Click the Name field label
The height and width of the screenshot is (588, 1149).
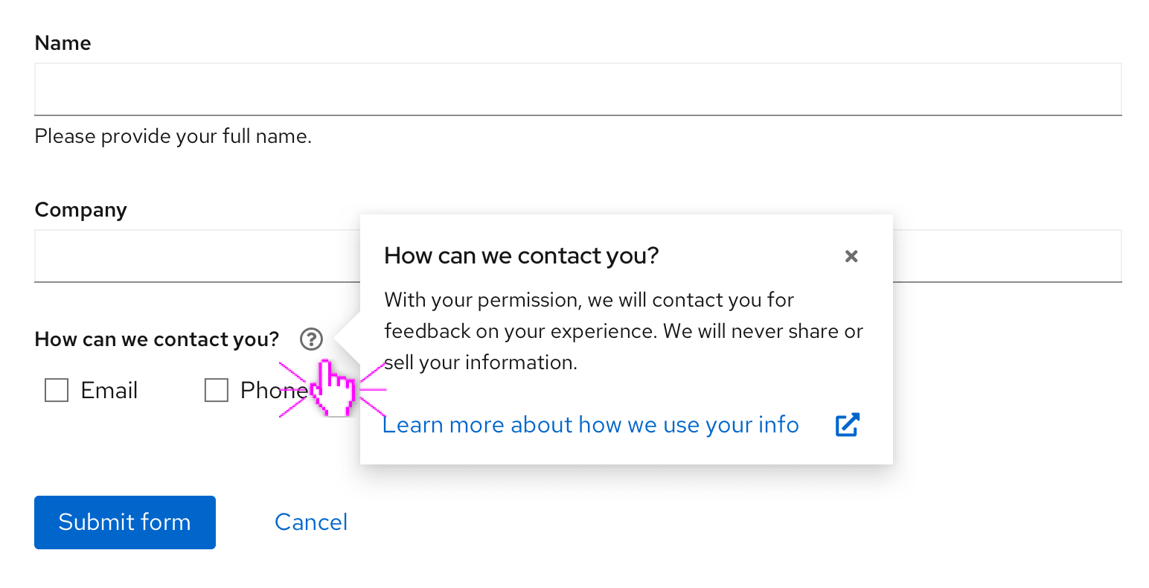pos(63,43)
